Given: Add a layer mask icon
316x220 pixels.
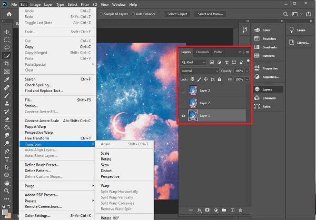Looking at the screenshot, I should click(207, 210).
